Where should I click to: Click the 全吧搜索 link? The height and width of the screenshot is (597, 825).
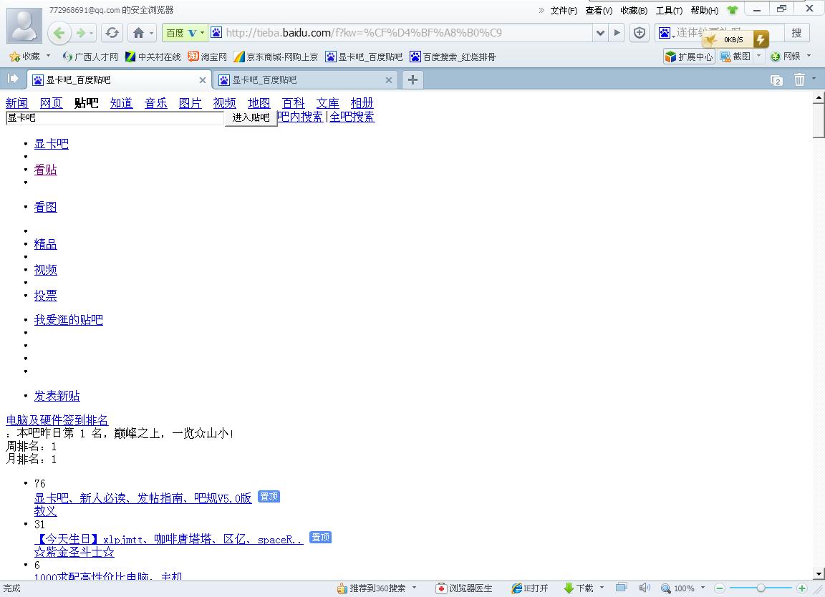[x=352, y=116]
